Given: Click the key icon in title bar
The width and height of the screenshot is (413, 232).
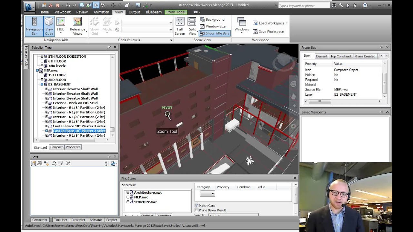Looking at the screenshot, I should coord(341,5).
